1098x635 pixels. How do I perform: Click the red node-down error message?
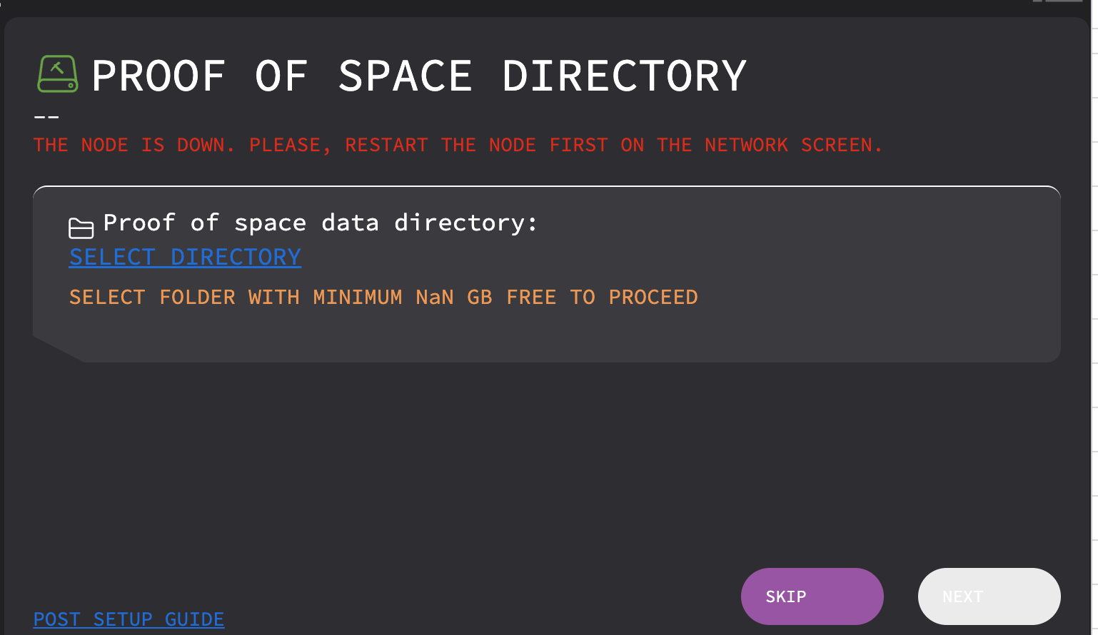457,144
